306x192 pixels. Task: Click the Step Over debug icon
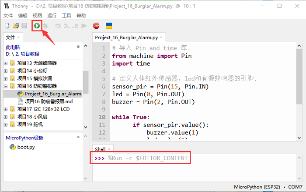(58, 26)
